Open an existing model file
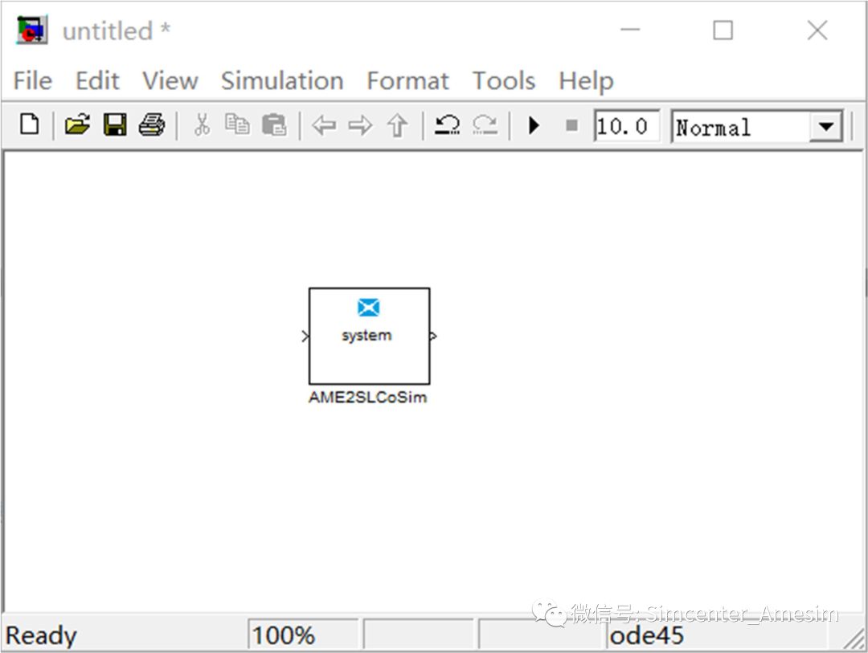This screenshot has width=868, height=653. (78, 126)
